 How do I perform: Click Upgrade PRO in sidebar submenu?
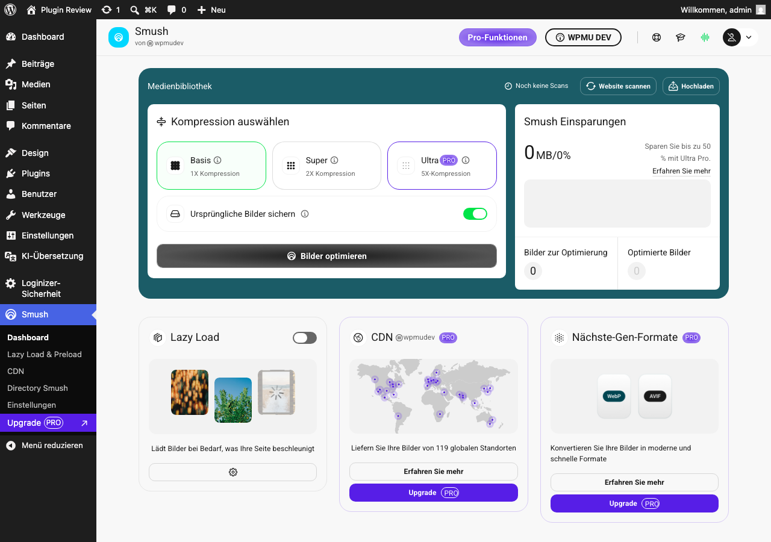click(x=48, y=423)
